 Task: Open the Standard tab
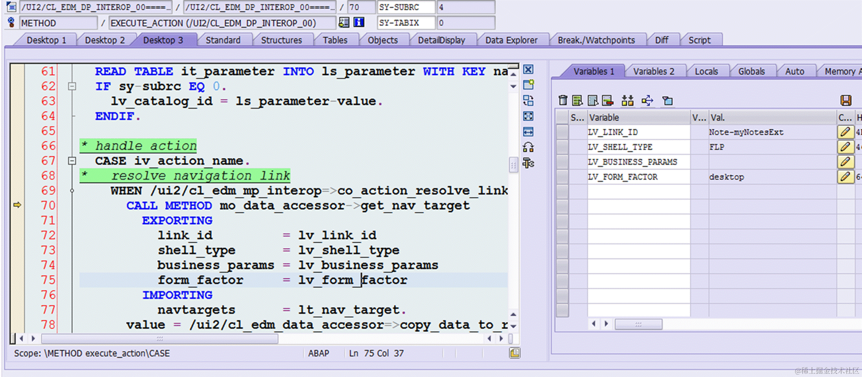point(223,40)
